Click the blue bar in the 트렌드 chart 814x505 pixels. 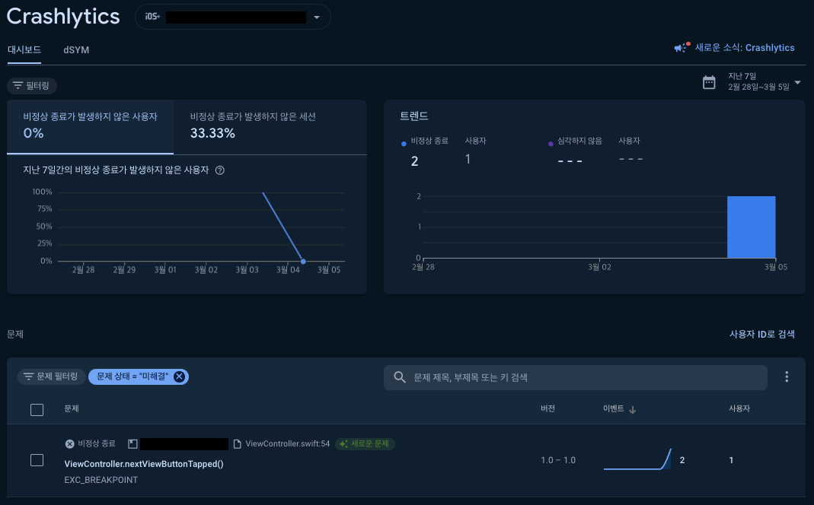pos(752,227)
